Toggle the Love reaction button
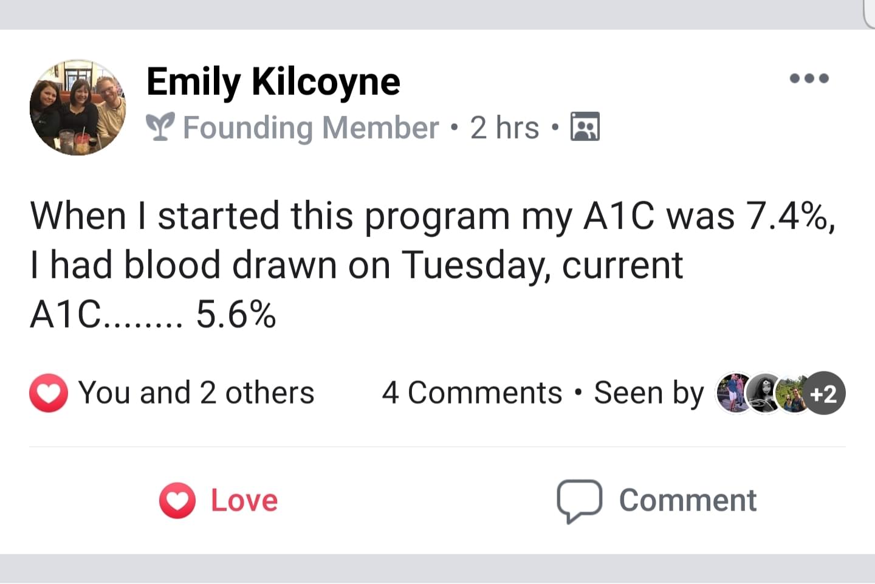This screenshot has width=875, height=584. (x=219, y=501)
